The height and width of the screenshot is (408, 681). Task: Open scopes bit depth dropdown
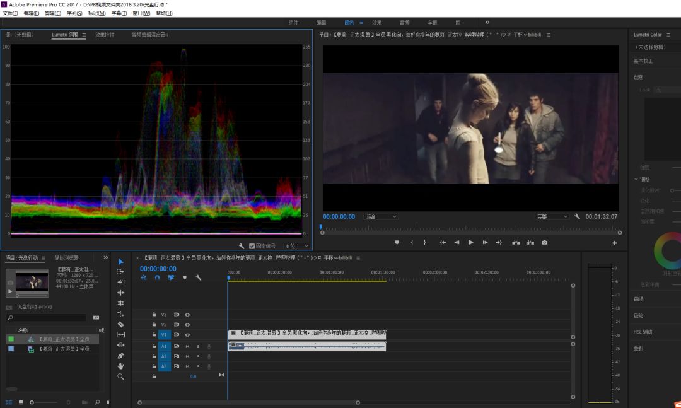(x=296, y=246)
